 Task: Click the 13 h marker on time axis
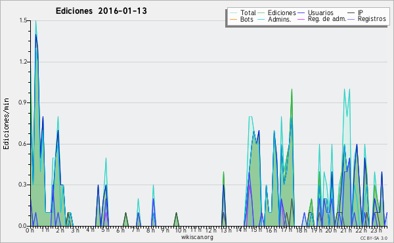[x=224, y=231]
